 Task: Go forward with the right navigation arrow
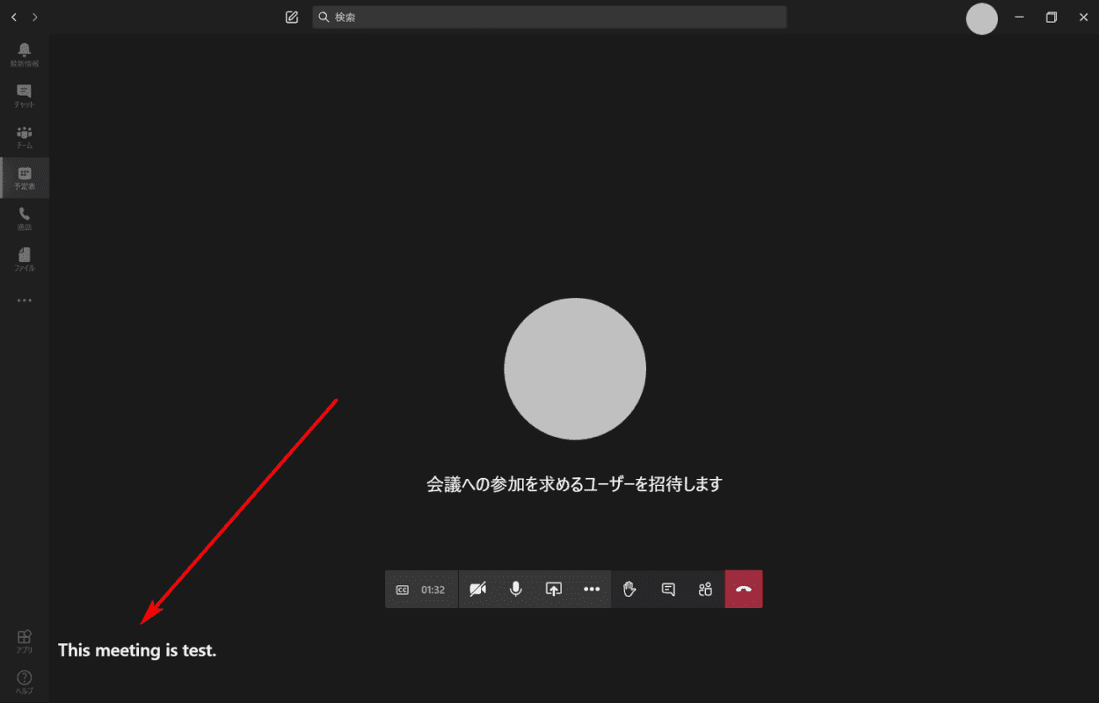click(x=35, y=17)
